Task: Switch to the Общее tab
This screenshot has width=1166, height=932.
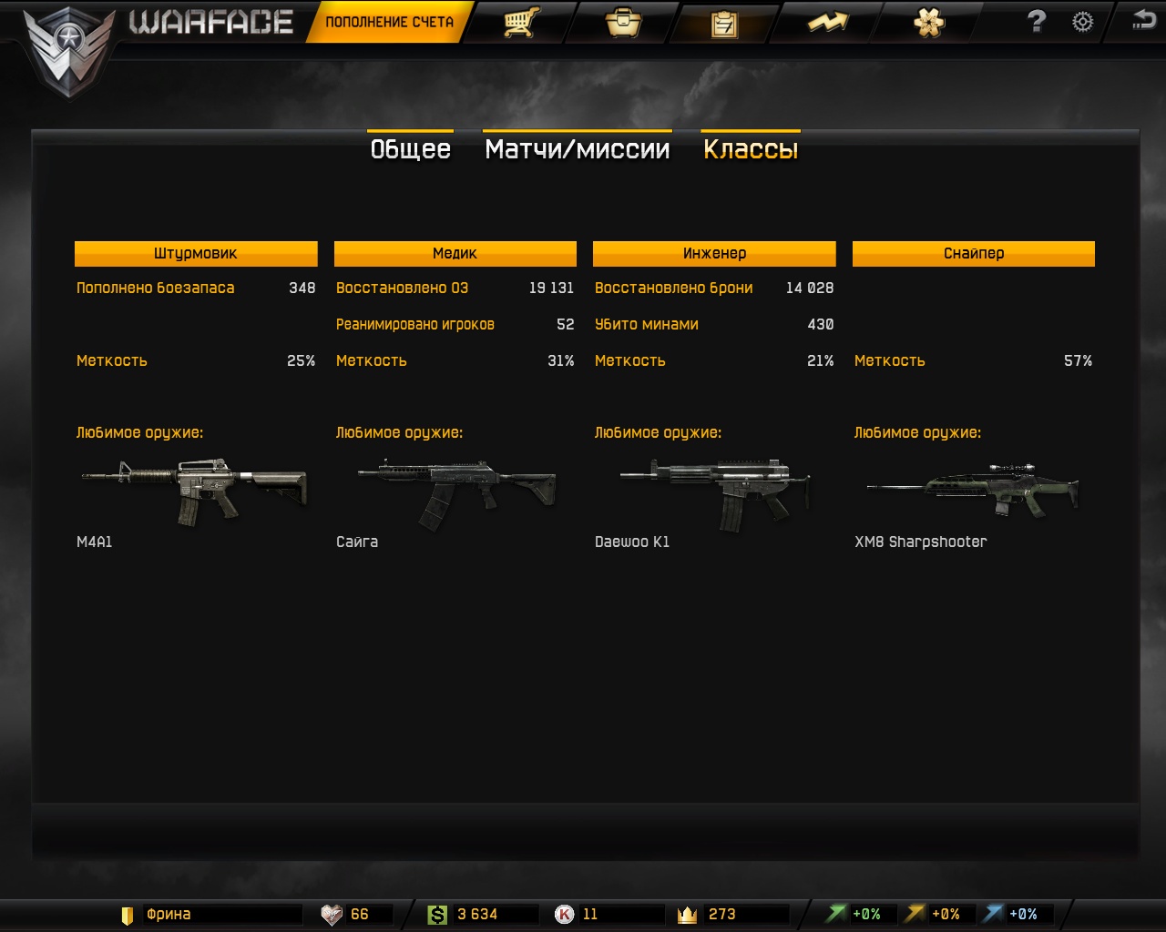Action: click(411, 148)
